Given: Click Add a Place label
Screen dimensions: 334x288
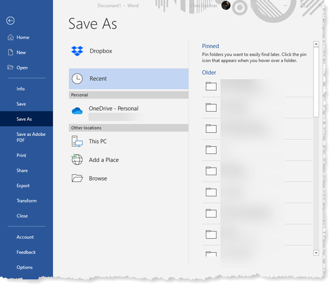Looking at the screenshot, I should [104, 160].
